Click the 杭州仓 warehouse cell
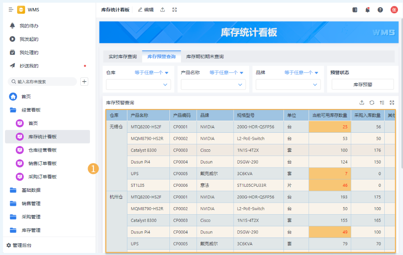The image size is (403, 255). click(117, 221)
